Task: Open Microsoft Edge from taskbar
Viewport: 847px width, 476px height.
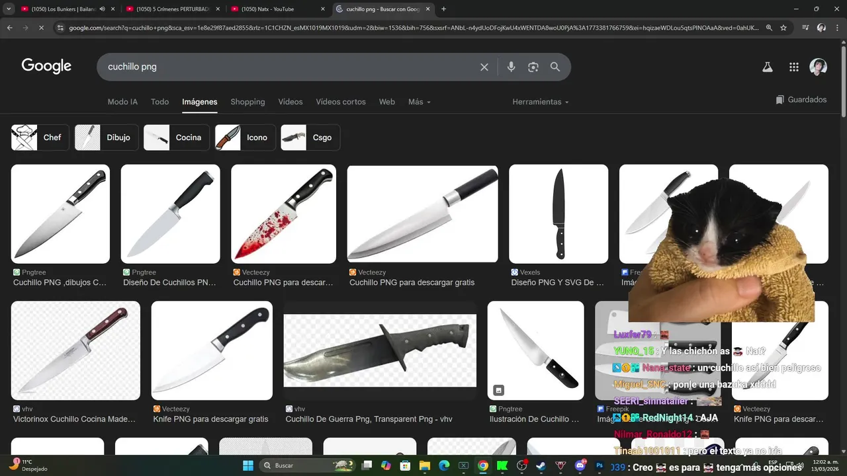Action: tap(444, 465)
